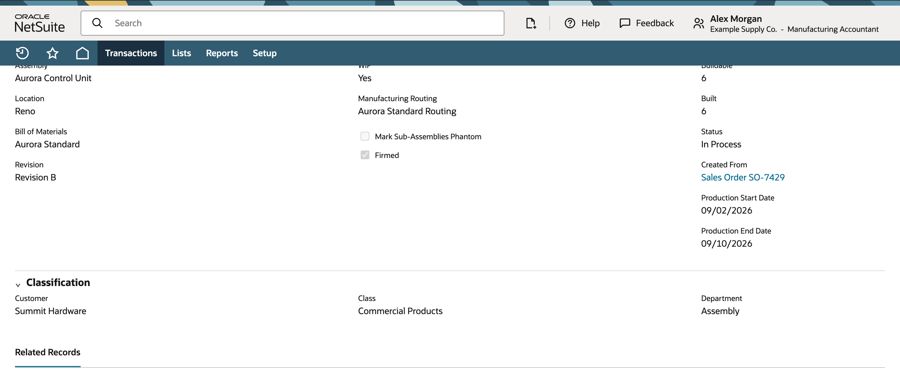The image size is (900, 375).
Task: Open the Shortcuts star icon
Action: [52, 53]
